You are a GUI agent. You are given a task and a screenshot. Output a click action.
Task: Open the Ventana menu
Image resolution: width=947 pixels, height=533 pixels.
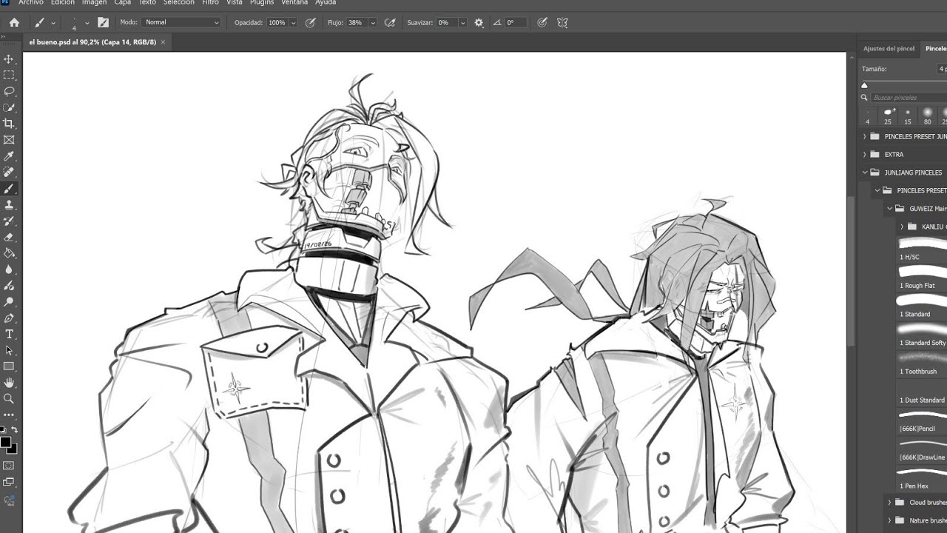click(294, 3)
